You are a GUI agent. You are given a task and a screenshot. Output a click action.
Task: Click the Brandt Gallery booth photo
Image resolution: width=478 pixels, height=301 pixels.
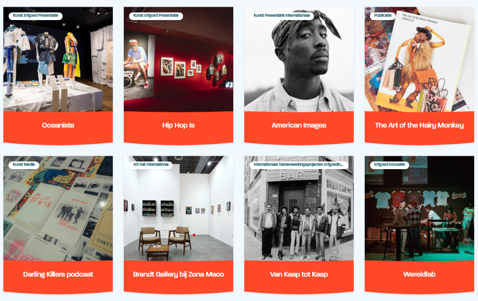click(178, 208)
